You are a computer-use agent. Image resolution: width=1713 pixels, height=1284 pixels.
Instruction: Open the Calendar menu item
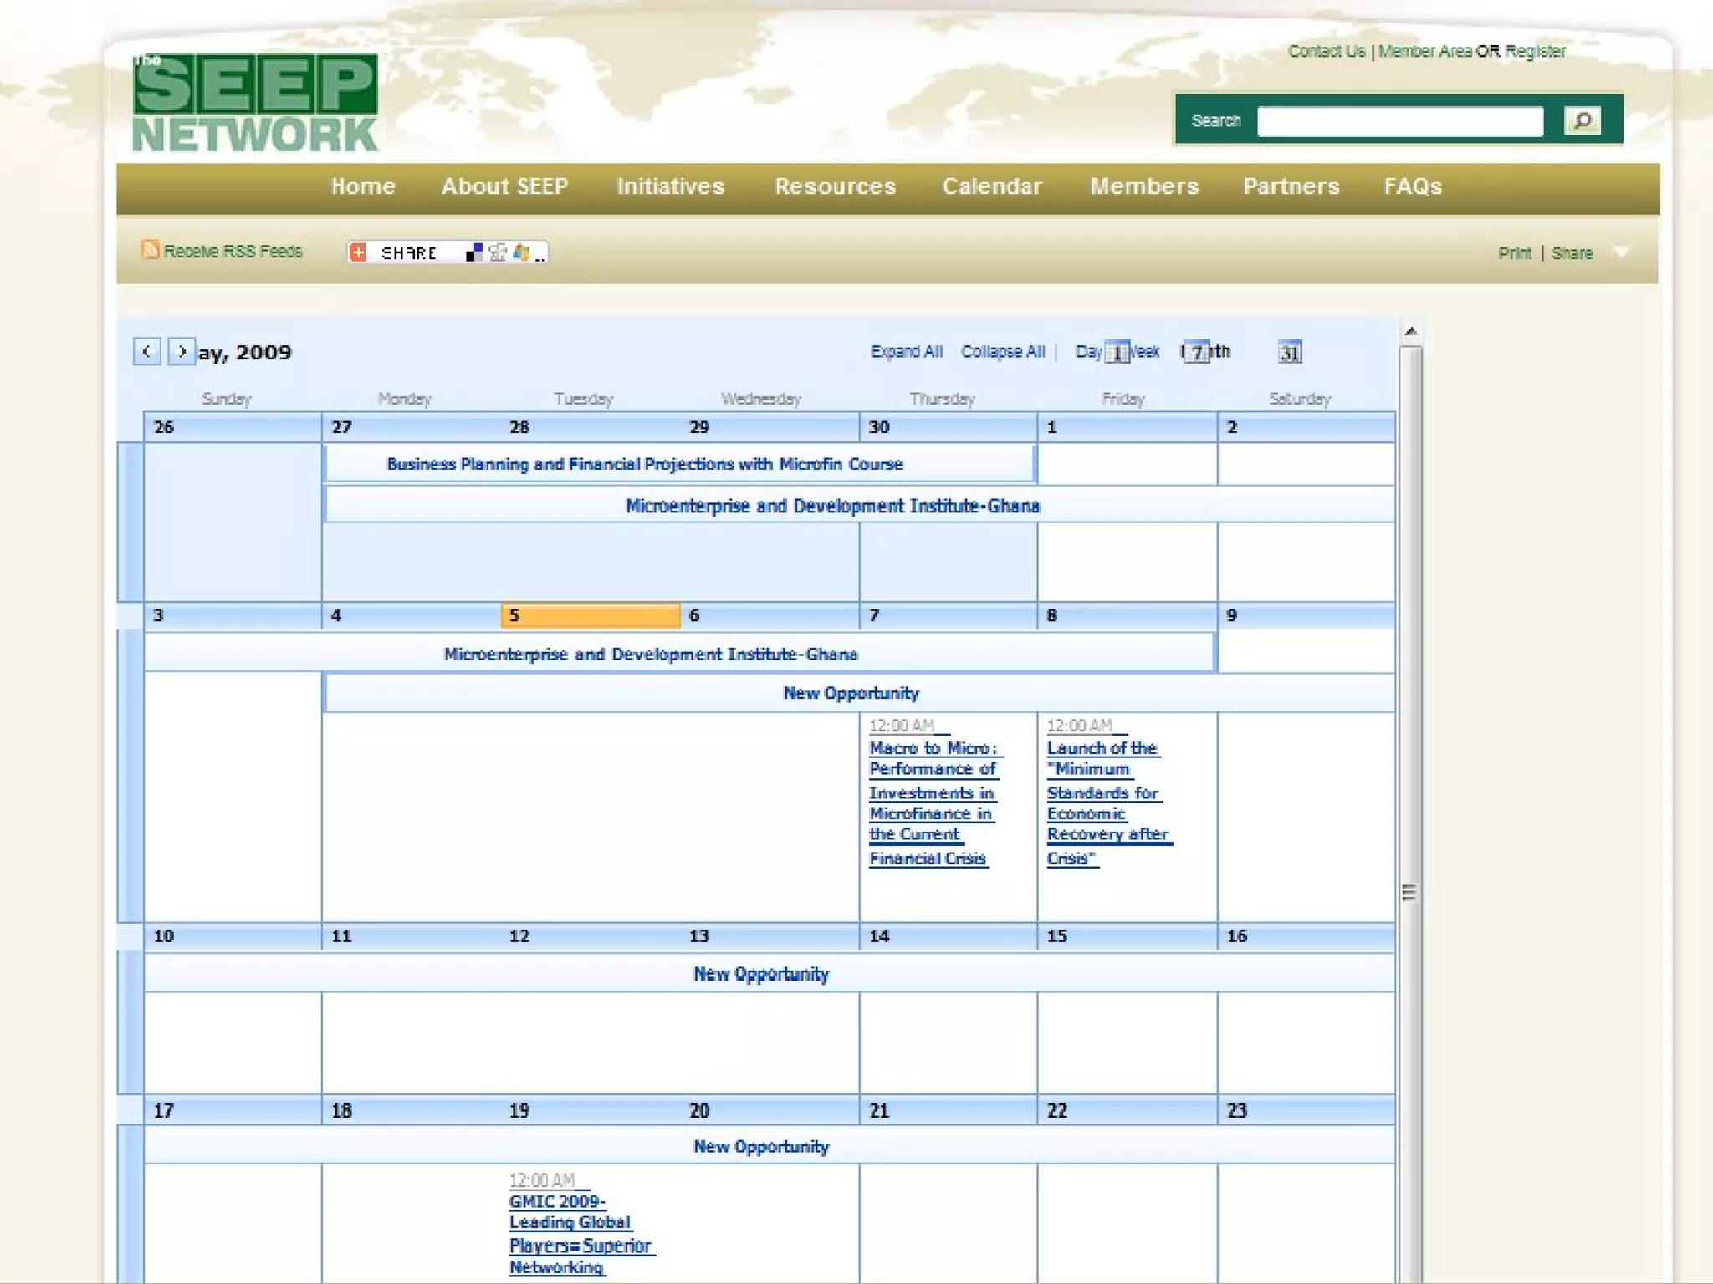click(x=992, y=186)
